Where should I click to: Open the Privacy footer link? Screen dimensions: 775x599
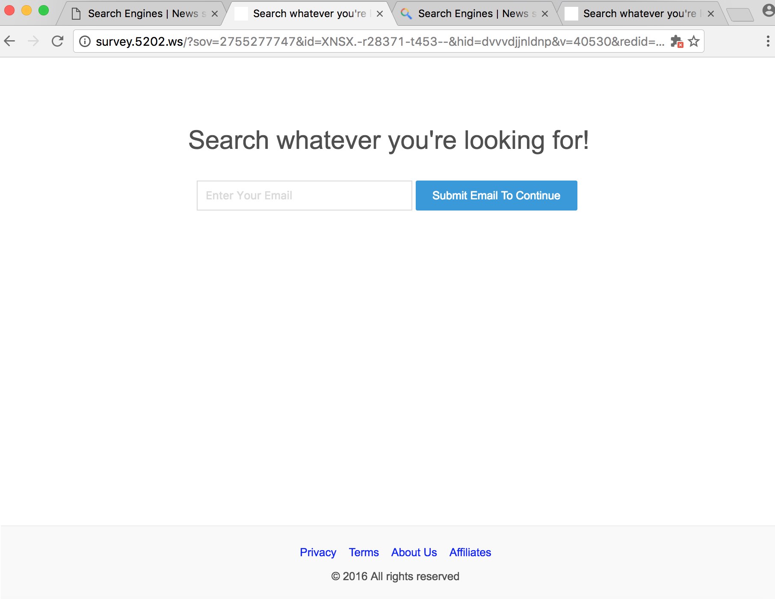[318, 552]
